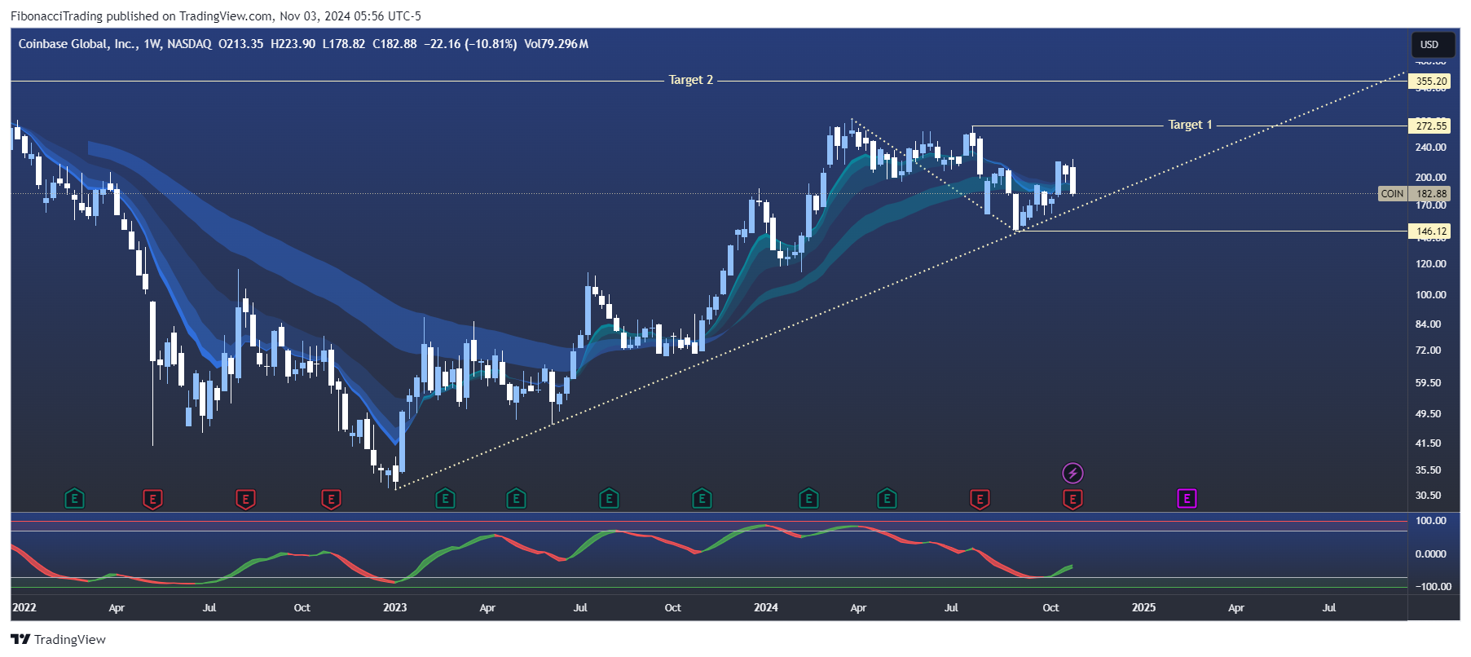Click the 182.88 current price label
The width and height of the screenshot is (1471, 657).
(x=1430, y=194)
